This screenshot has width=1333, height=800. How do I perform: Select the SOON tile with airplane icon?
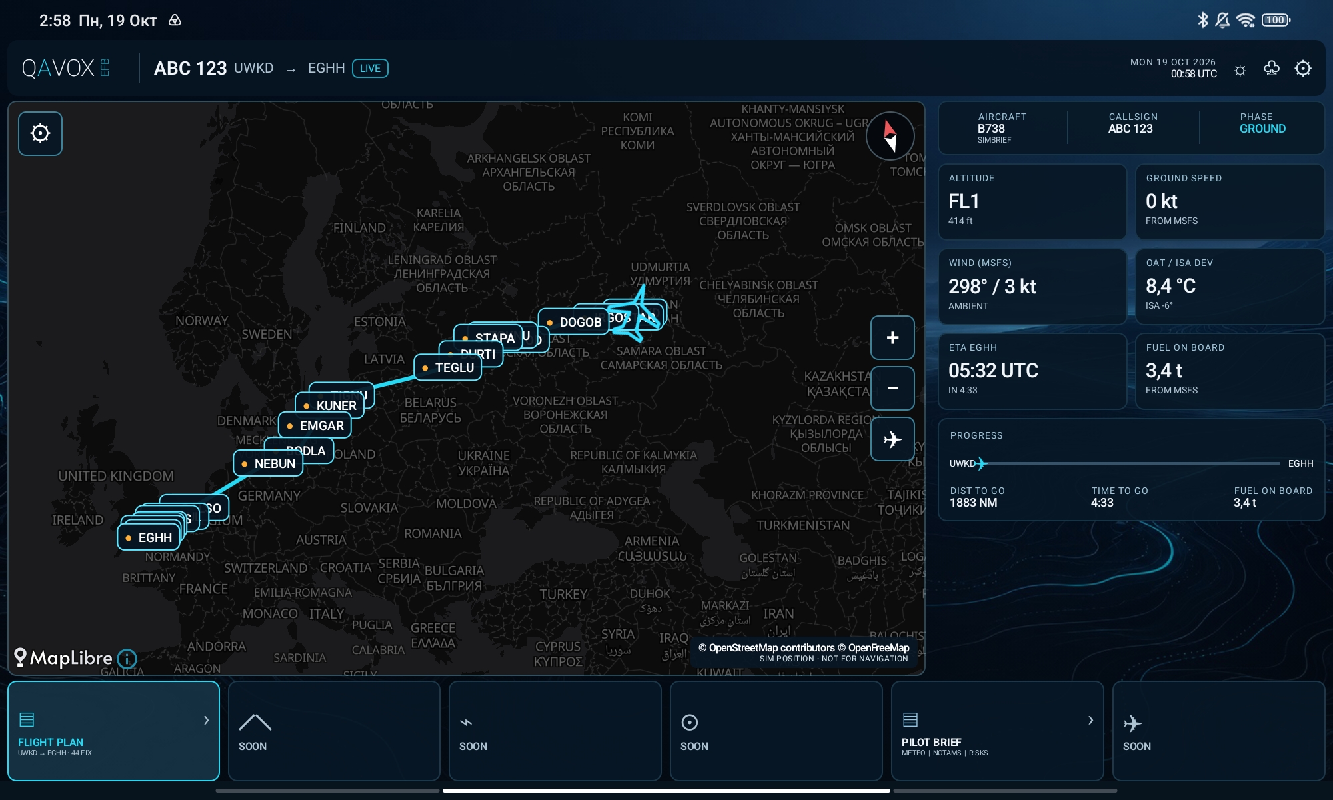[1218, 731]
